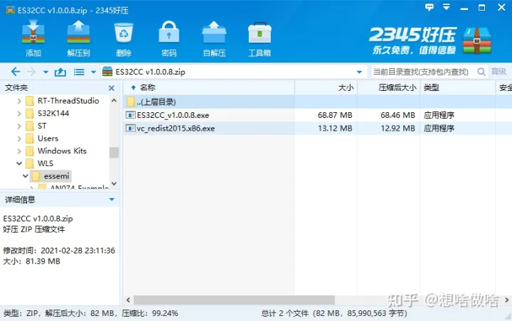Select the ..(上层目录) parent directory row
The height and width of the screenshot is (321, 512).
317,102
